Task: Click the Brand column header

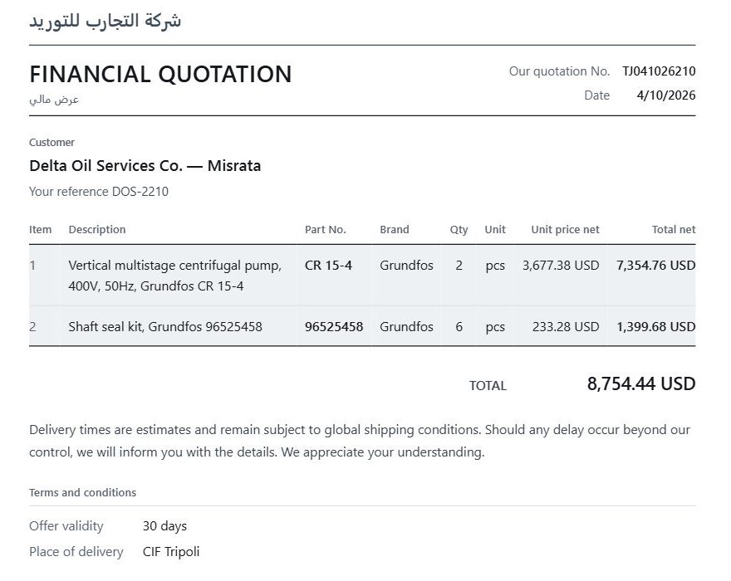Action: click(394, 230)
